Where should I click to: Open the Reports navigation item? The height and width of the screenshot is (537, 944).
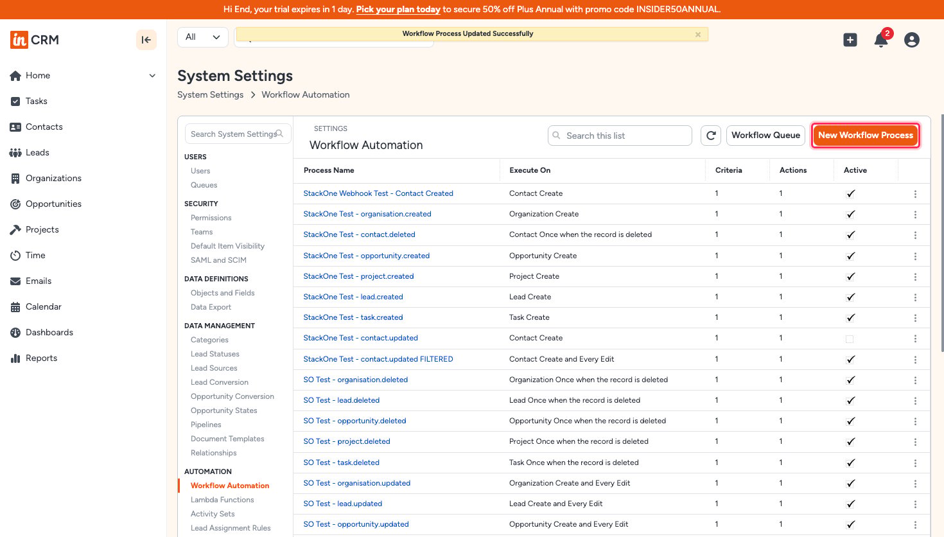41,358
